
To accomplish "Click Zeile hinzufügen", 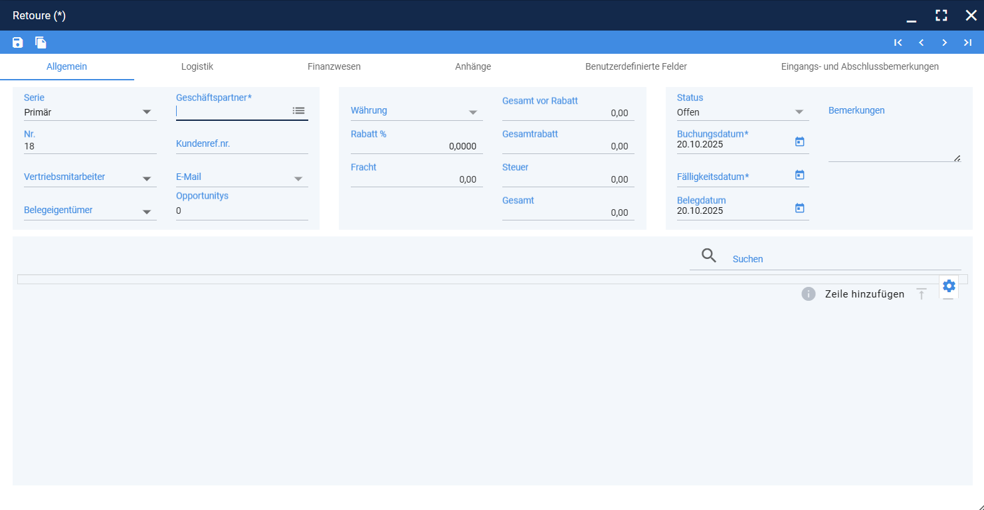I will click(x=864, y=294).
